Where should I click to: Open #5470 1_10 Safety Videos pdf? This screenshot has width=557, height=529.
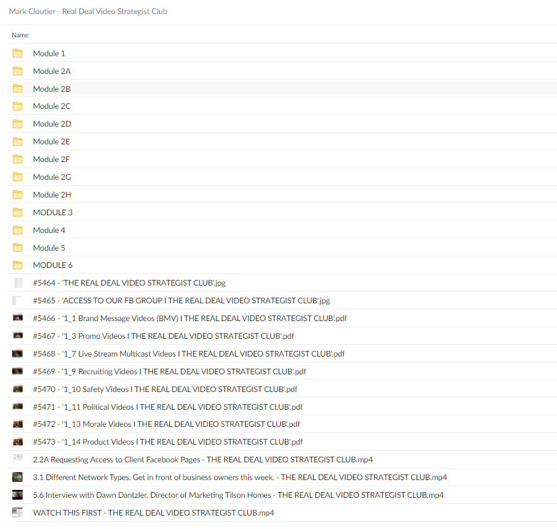pos(165,390)
